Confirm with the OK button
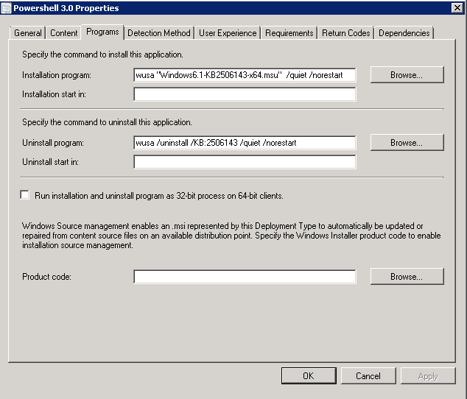This screenshot has height=399, width=467. 309,375
